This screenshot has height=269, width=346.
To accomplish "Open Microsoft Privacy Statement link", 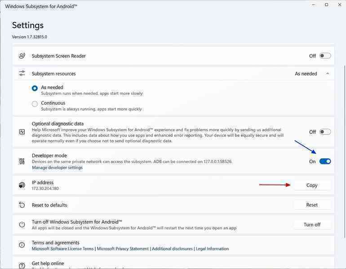I will pyautogui.click(x=123, y=249).
